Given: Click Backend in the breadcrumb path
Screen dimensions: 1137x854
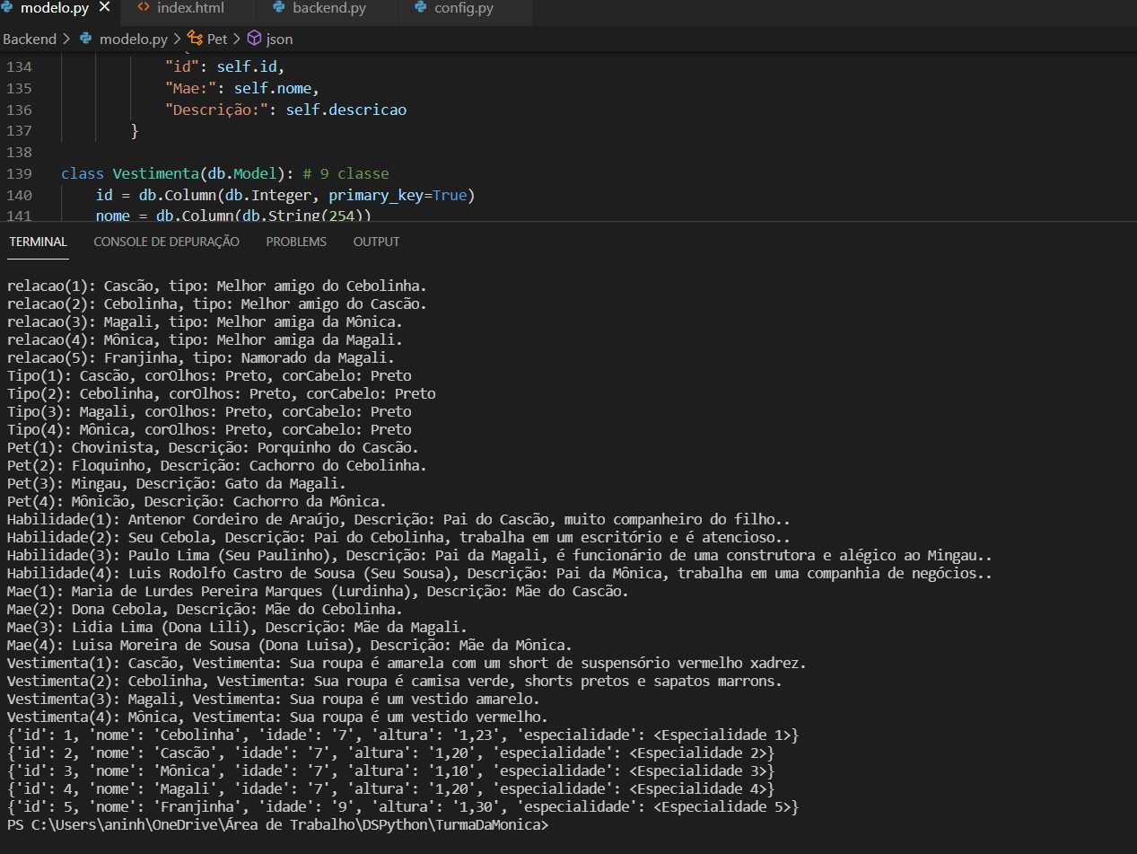Looking at the screenshot, I should pyautogui.click(x=28, y=39).
